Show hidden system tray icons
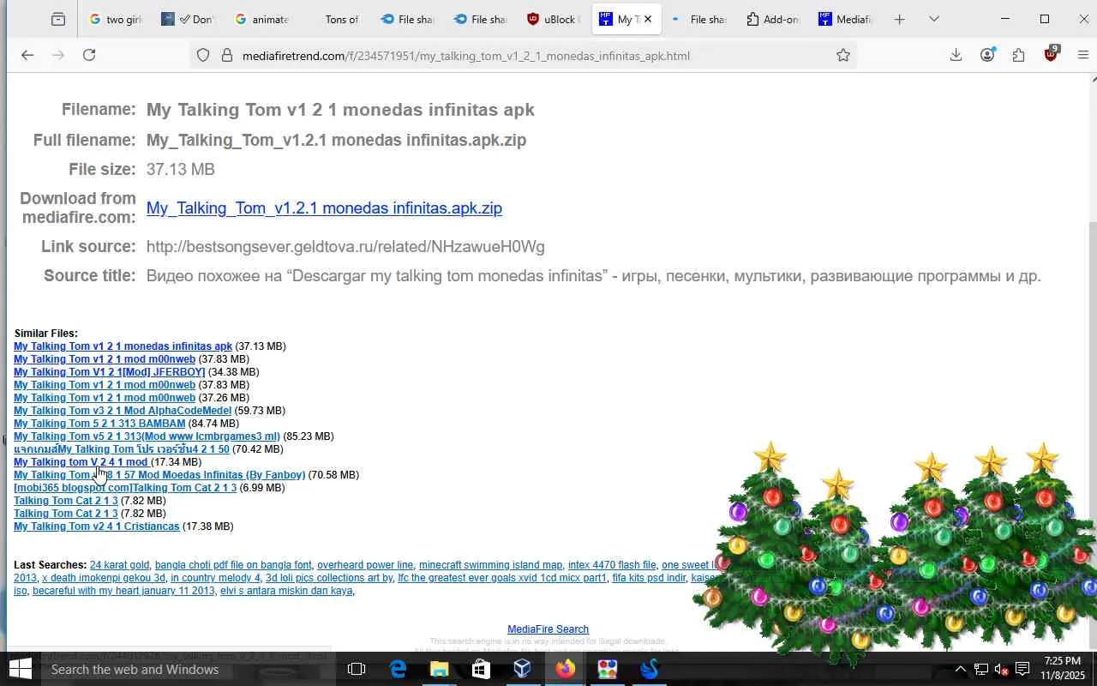 pyautogui.click(x=961, y=670)
